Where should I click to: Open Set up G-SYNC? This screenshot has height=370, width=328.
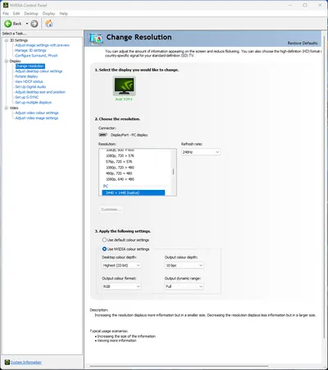(x=27, y=97)
